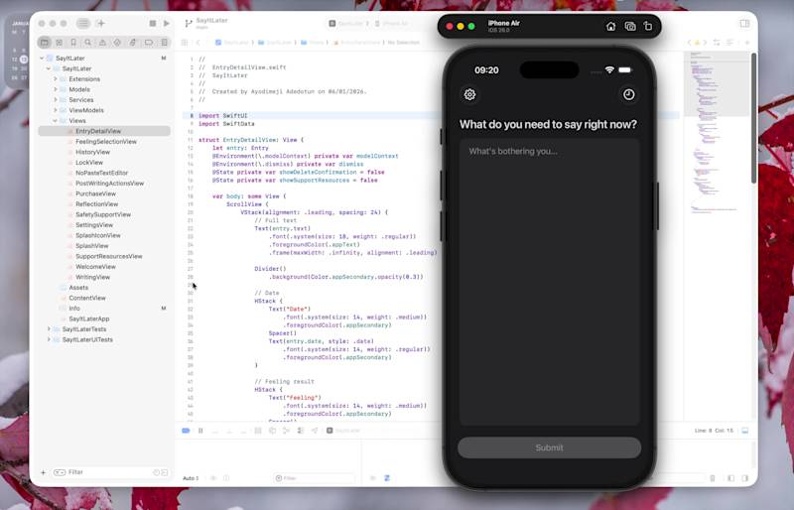
Task: Tap the Submit button in the simulator
Action: (549, 447)
